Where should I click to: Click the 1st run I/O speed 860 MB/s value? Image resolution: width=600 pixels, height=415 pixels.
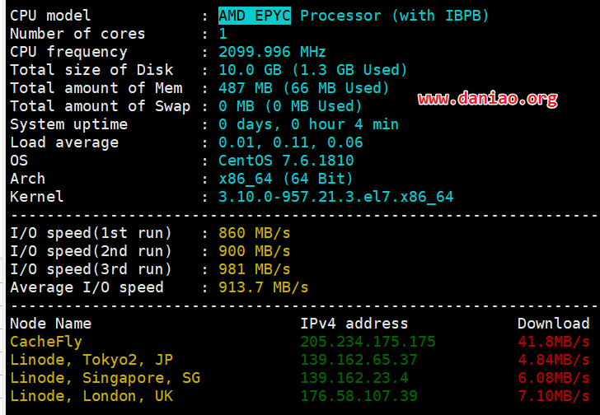point(254,233)
